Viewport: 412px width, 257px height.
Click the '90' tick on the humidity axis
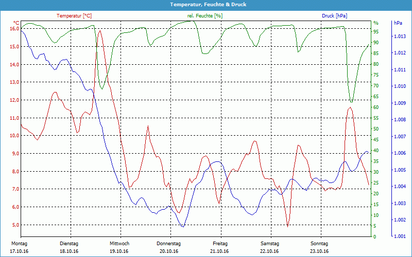[x=376, y=43]
